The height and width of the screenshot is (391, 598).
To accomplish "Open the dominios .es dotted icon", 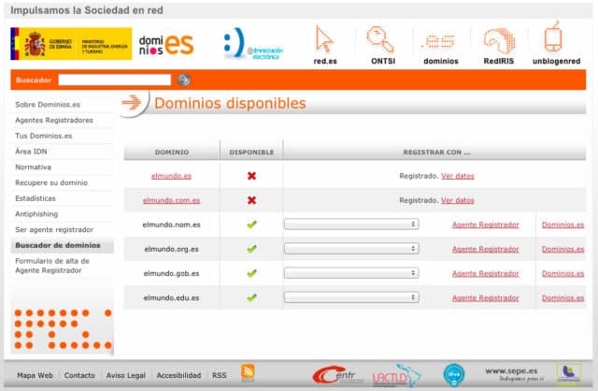I will [438, 41].
